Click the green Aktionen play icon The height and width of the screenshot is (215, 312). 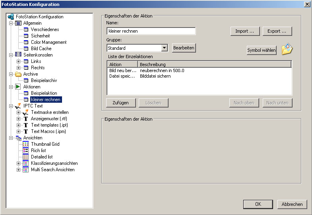(x=18, y=87)
